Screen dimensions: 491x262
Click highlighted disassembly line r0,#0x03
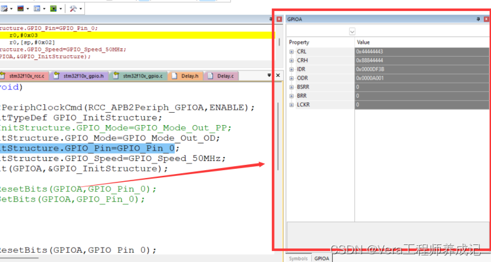137,35
